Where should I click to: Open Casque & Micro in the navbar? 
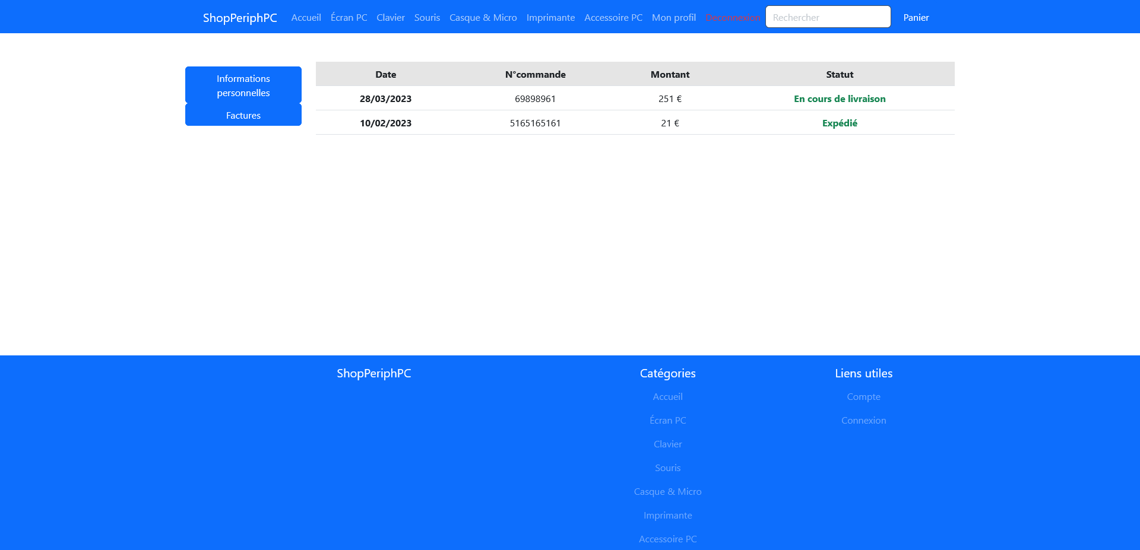click(x=483, y=18)
